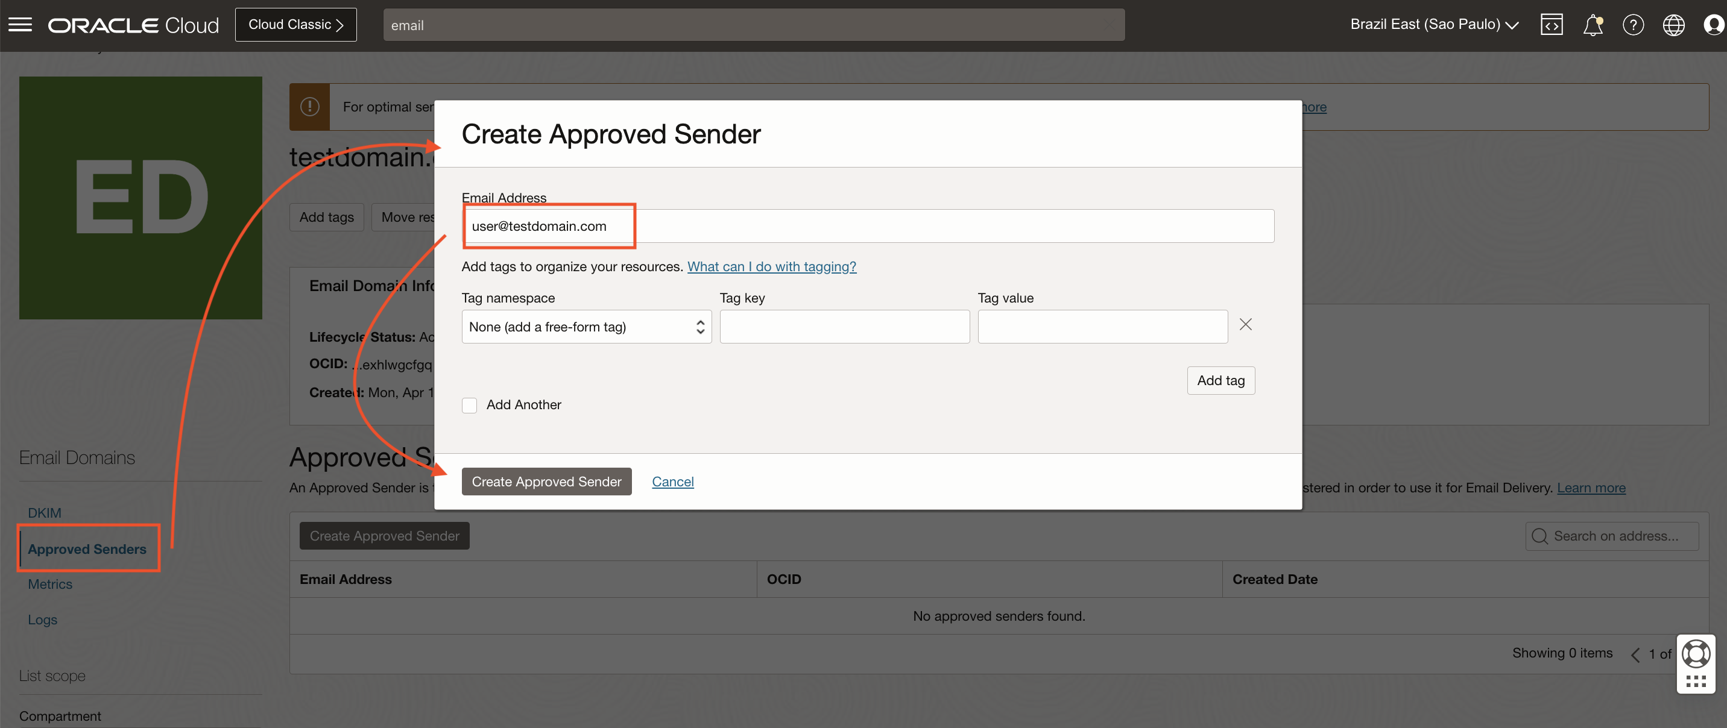This screenshot has height=728, width=1727.
Task: Select Metrics in the sidebar
Action: 49,583
